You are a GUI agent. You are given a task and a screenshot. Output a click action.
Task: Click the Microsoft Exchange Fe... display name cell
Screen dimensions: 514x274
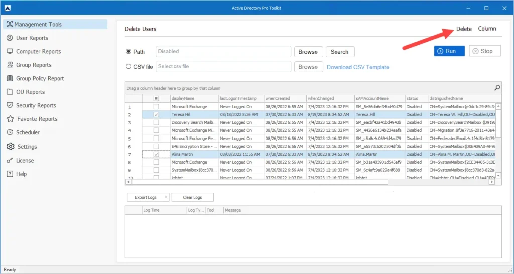(x=194, y=139)
